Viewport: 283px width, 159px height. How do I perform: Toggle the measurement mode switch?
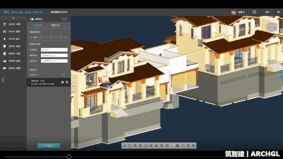pos(32,19)
